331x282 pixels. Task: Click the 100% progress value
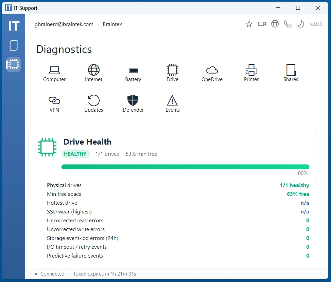[301, 173]
